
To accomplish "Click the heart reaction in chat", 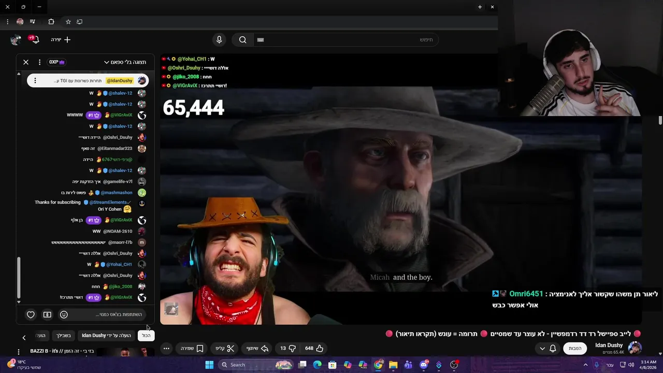I will tap(31, 314).
